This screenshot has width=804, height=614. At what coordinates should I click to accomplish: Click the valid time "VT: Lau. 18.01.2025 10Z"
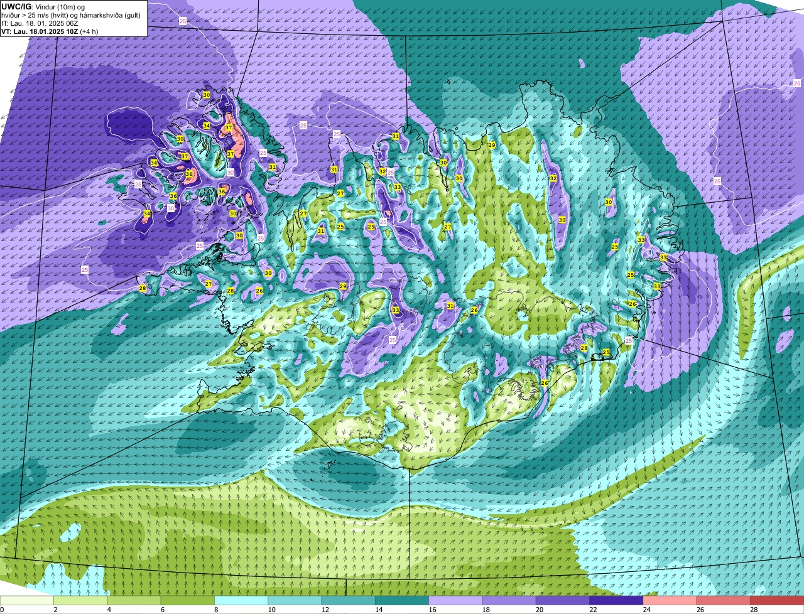[x=40, y=31]
